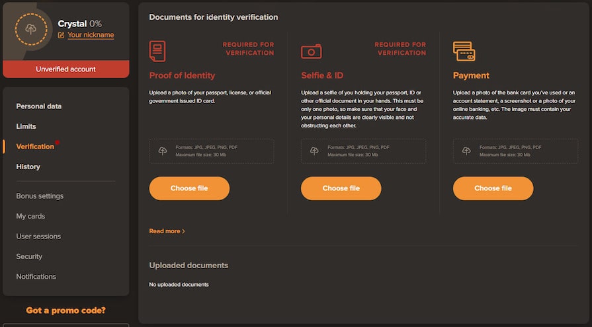Click the Proof of Identity document icon
Screen dimensions: 592x327
(x=157, y=51)
